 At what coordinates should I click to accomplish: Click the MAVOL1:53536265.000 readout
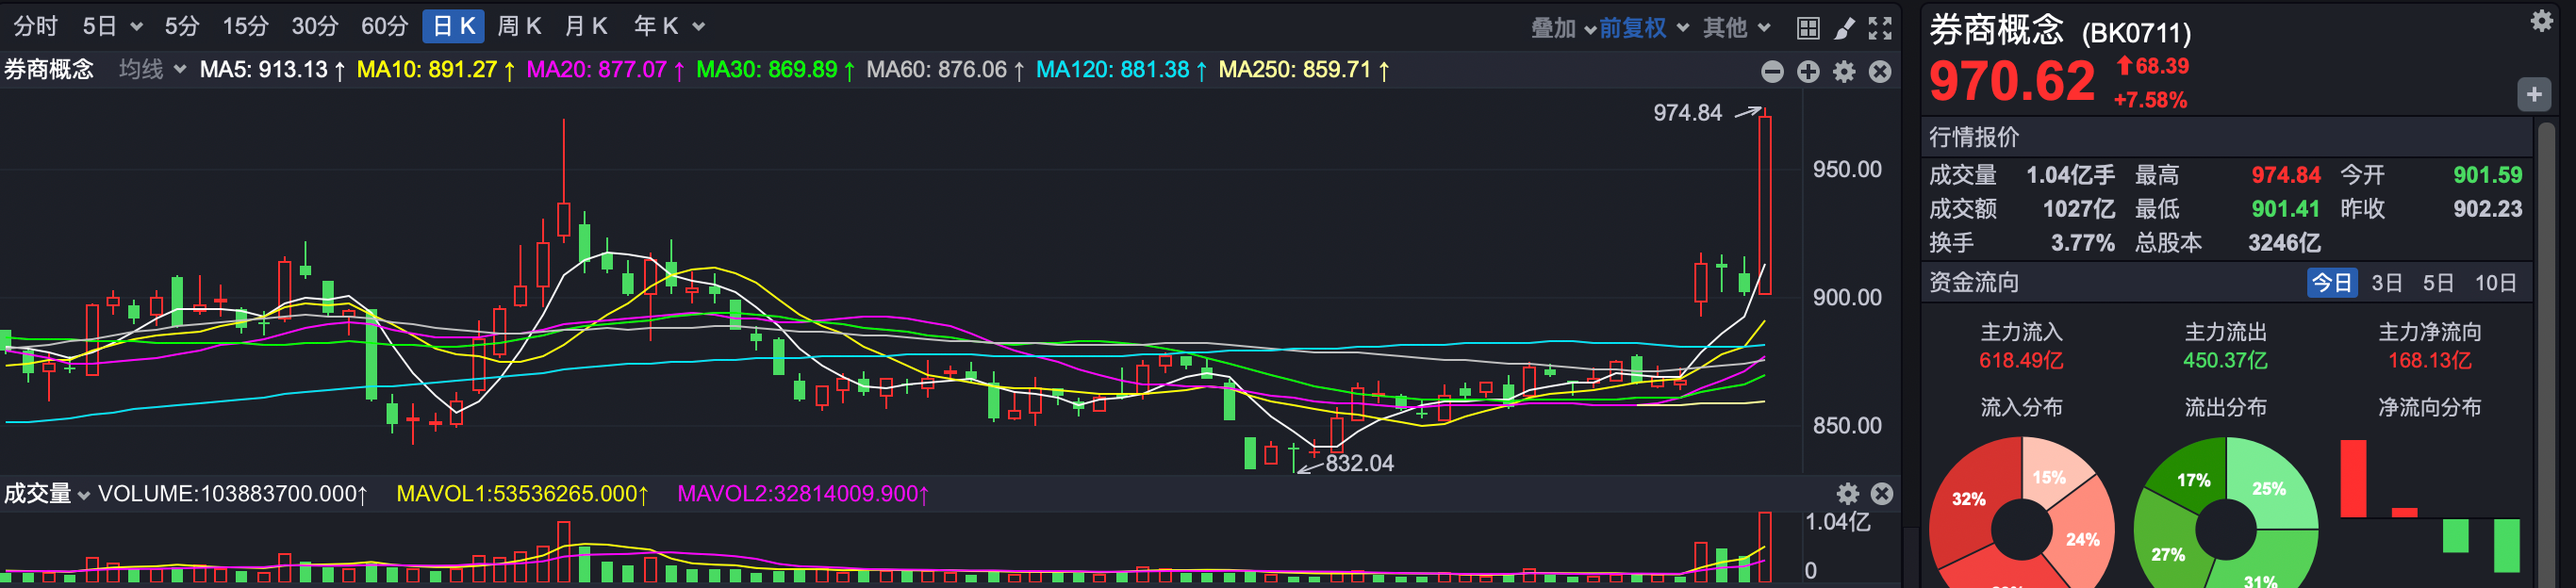[x=522, y=494]
